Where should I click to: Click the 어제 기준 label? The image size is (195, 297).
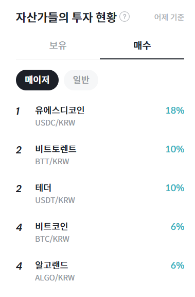point(169,17)
